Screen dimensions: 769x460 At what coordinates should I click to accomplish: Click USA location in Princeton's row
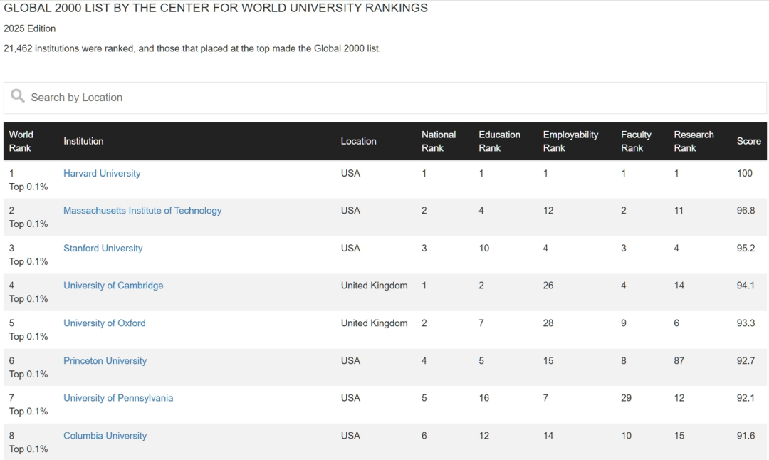pos(350,360)
